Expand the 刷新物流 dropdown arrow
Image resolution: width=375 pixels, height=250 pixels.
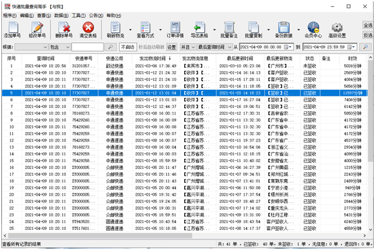tap(130, 29)
